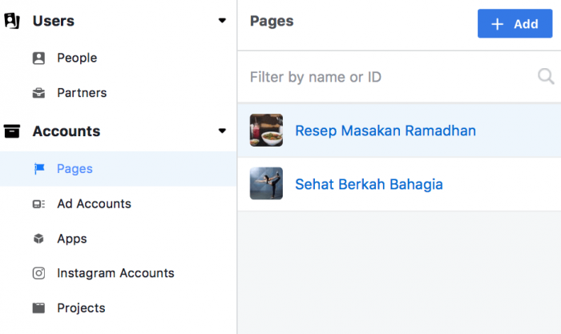This screenshot has height=334, width=561.
Task: Collapse the Accounts section arrow
Action: [x=222, y=131]
